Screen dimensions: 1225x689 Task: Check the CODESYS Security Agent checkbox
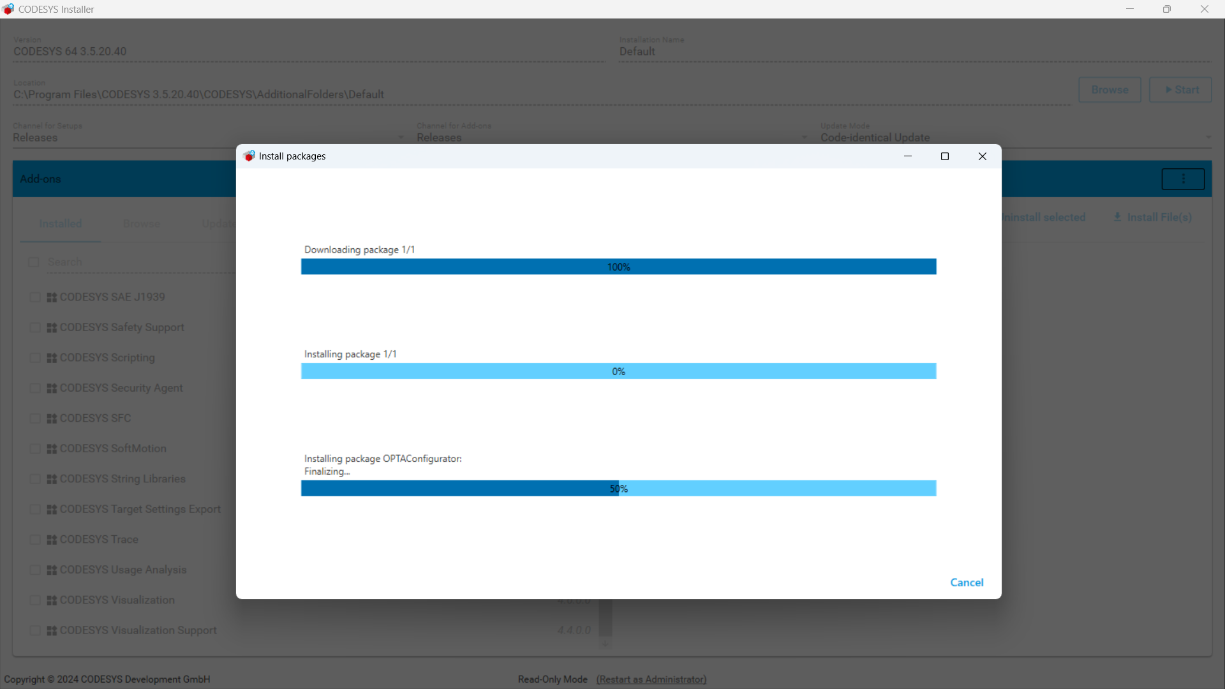(35, 389)
